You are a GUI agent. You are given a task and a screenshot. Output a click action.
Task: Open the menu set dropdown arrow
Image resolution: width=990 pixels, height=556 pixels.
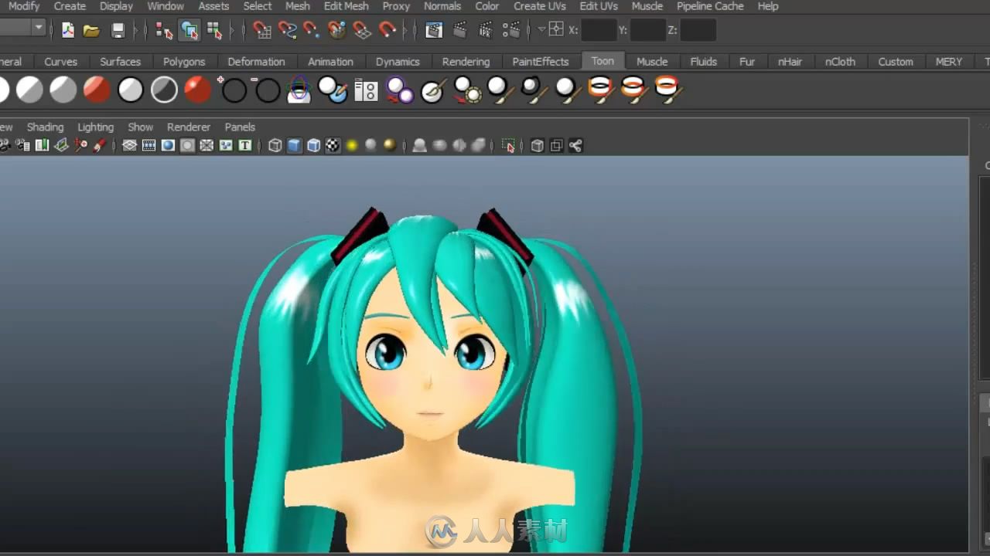pyautogui.click(x=39, y=29)
